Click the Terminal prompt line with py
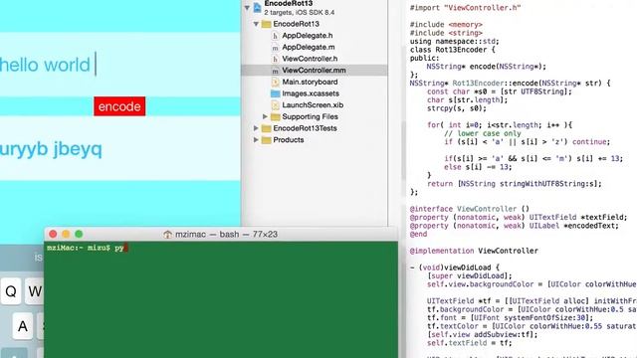This screenshot has height=358, width=637. pyautogui.click(x=88, y=248)
